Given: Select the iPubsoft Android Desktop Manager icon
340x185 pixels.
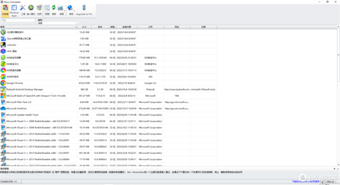Looking at the screenshot, I should tap(3, 90).
